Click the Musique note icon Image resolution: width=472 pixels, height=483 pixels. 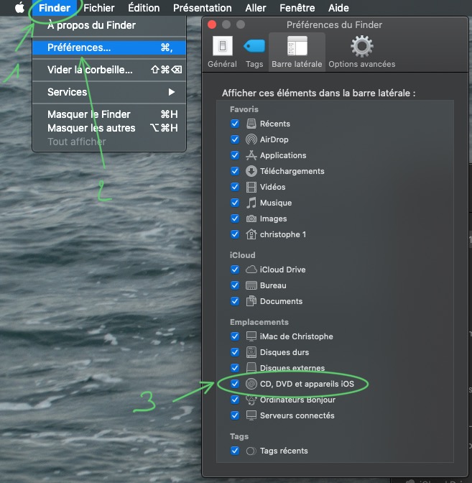pos(251,203)
